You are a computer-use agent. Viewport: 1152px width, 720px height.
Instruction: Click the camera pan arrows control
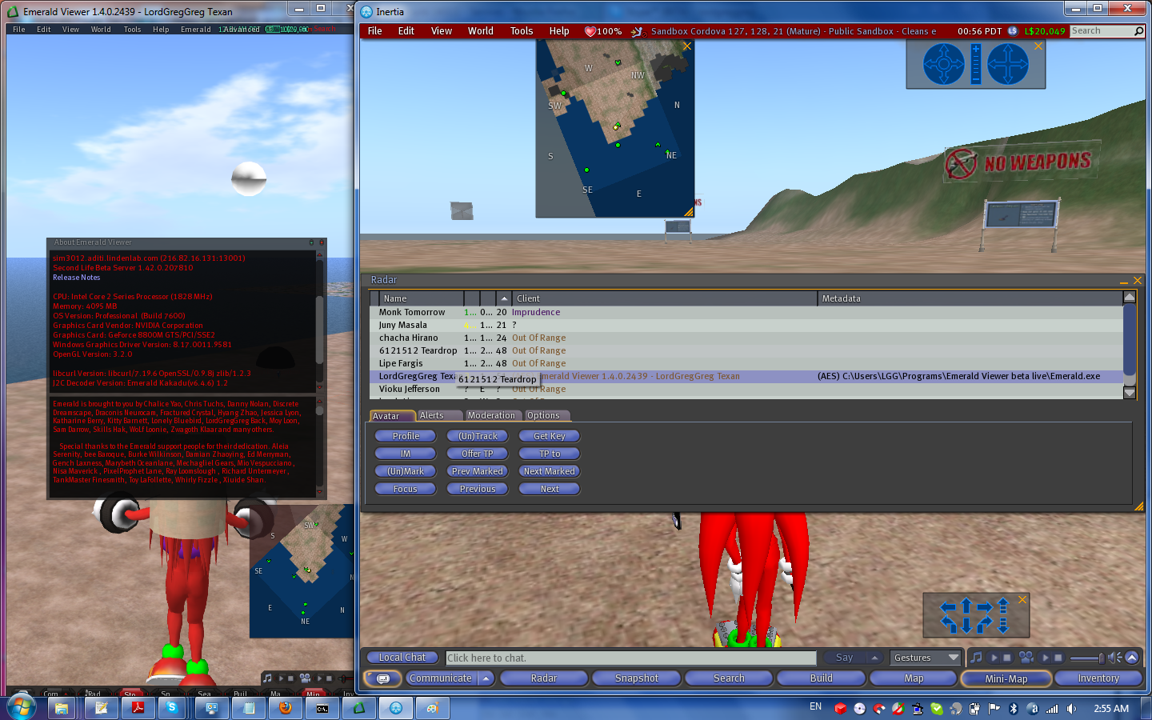coord(1008,64)
